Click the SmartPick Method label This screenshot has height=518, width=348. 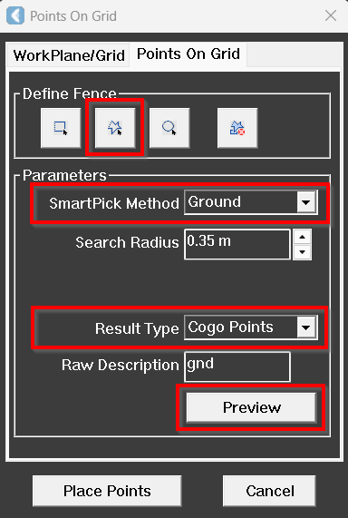[114, 203]
